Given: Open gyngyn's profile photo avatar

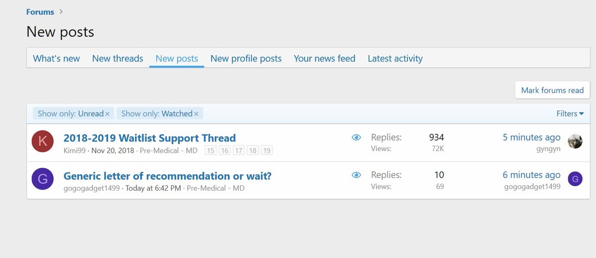Looking at the screenshot, I should (575, 142).
